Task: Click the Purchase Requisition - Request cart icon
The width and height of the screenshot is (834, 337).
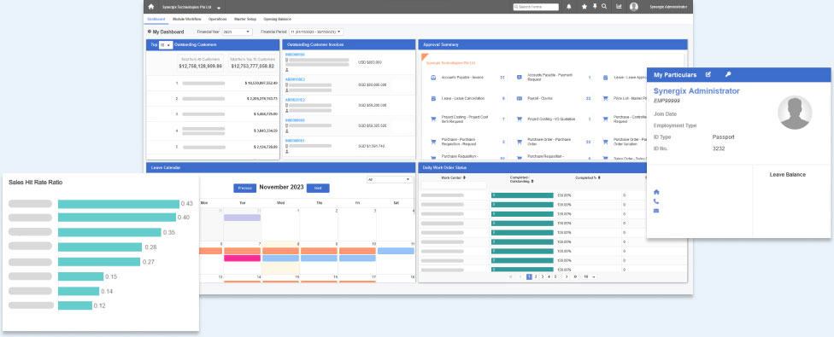Action: point(433,142)
